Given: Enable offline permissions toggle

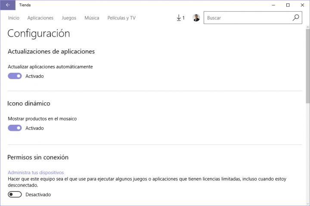Looking at the screenshot, I should (15, 194).
